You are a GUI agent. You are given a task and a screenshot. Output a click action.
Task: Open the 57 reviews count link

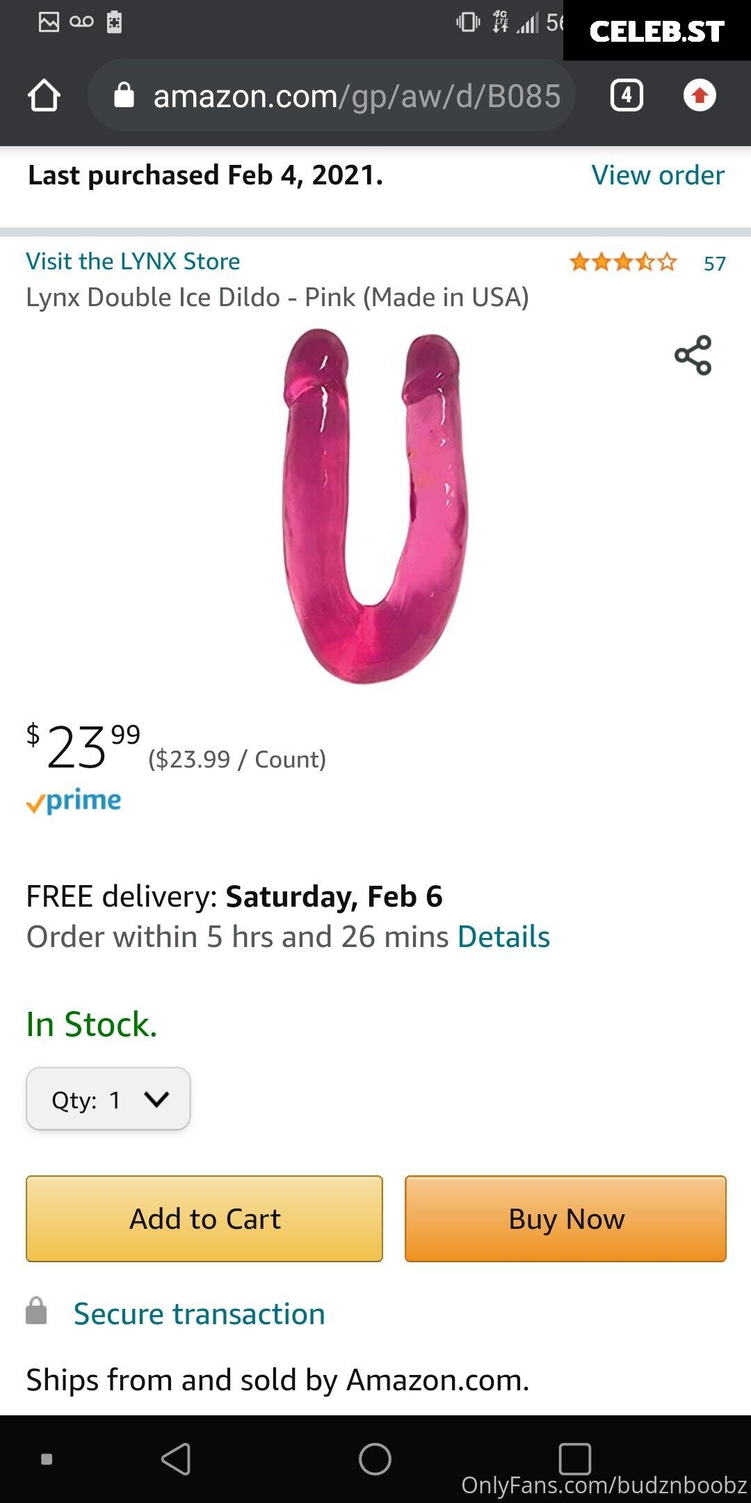pos(715,264)
